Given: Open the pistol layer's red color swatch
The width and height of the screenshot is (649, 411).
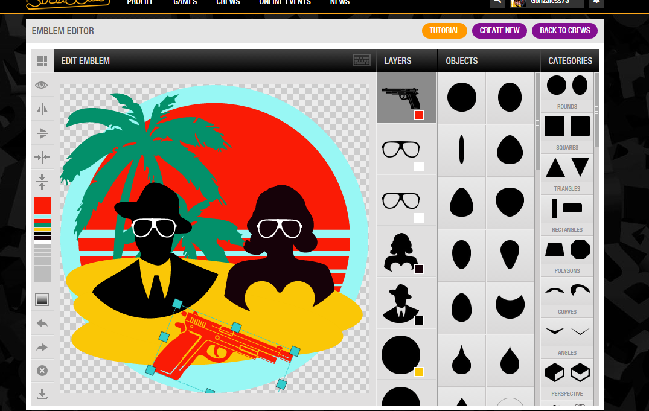Looking at the screenshot, I should pyautogui.click(x=419, y=115).
